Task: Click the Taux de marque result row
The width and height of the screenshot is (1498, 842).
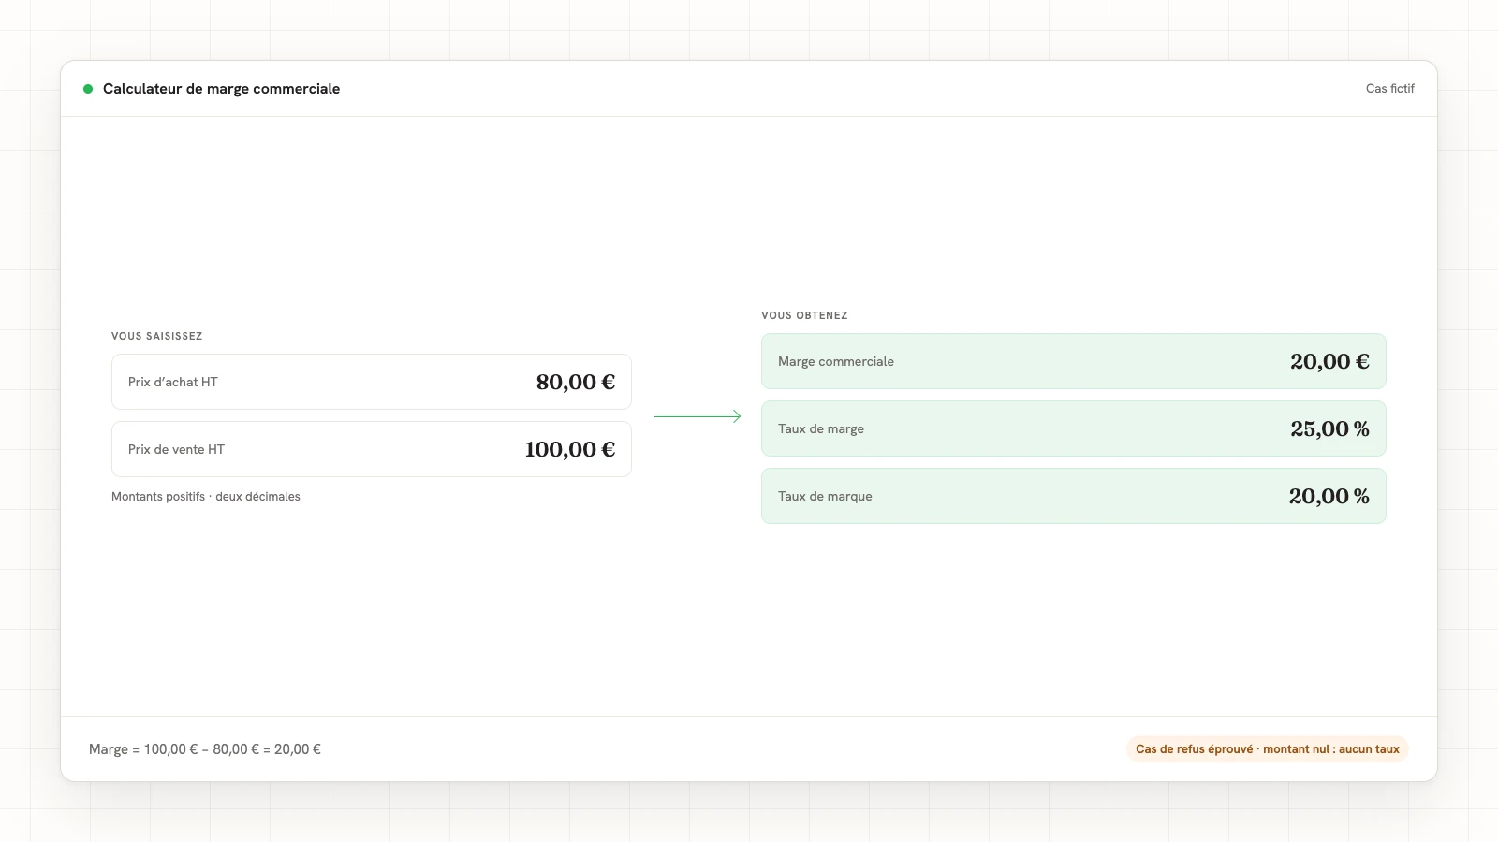Action: tap(1073, 496)
